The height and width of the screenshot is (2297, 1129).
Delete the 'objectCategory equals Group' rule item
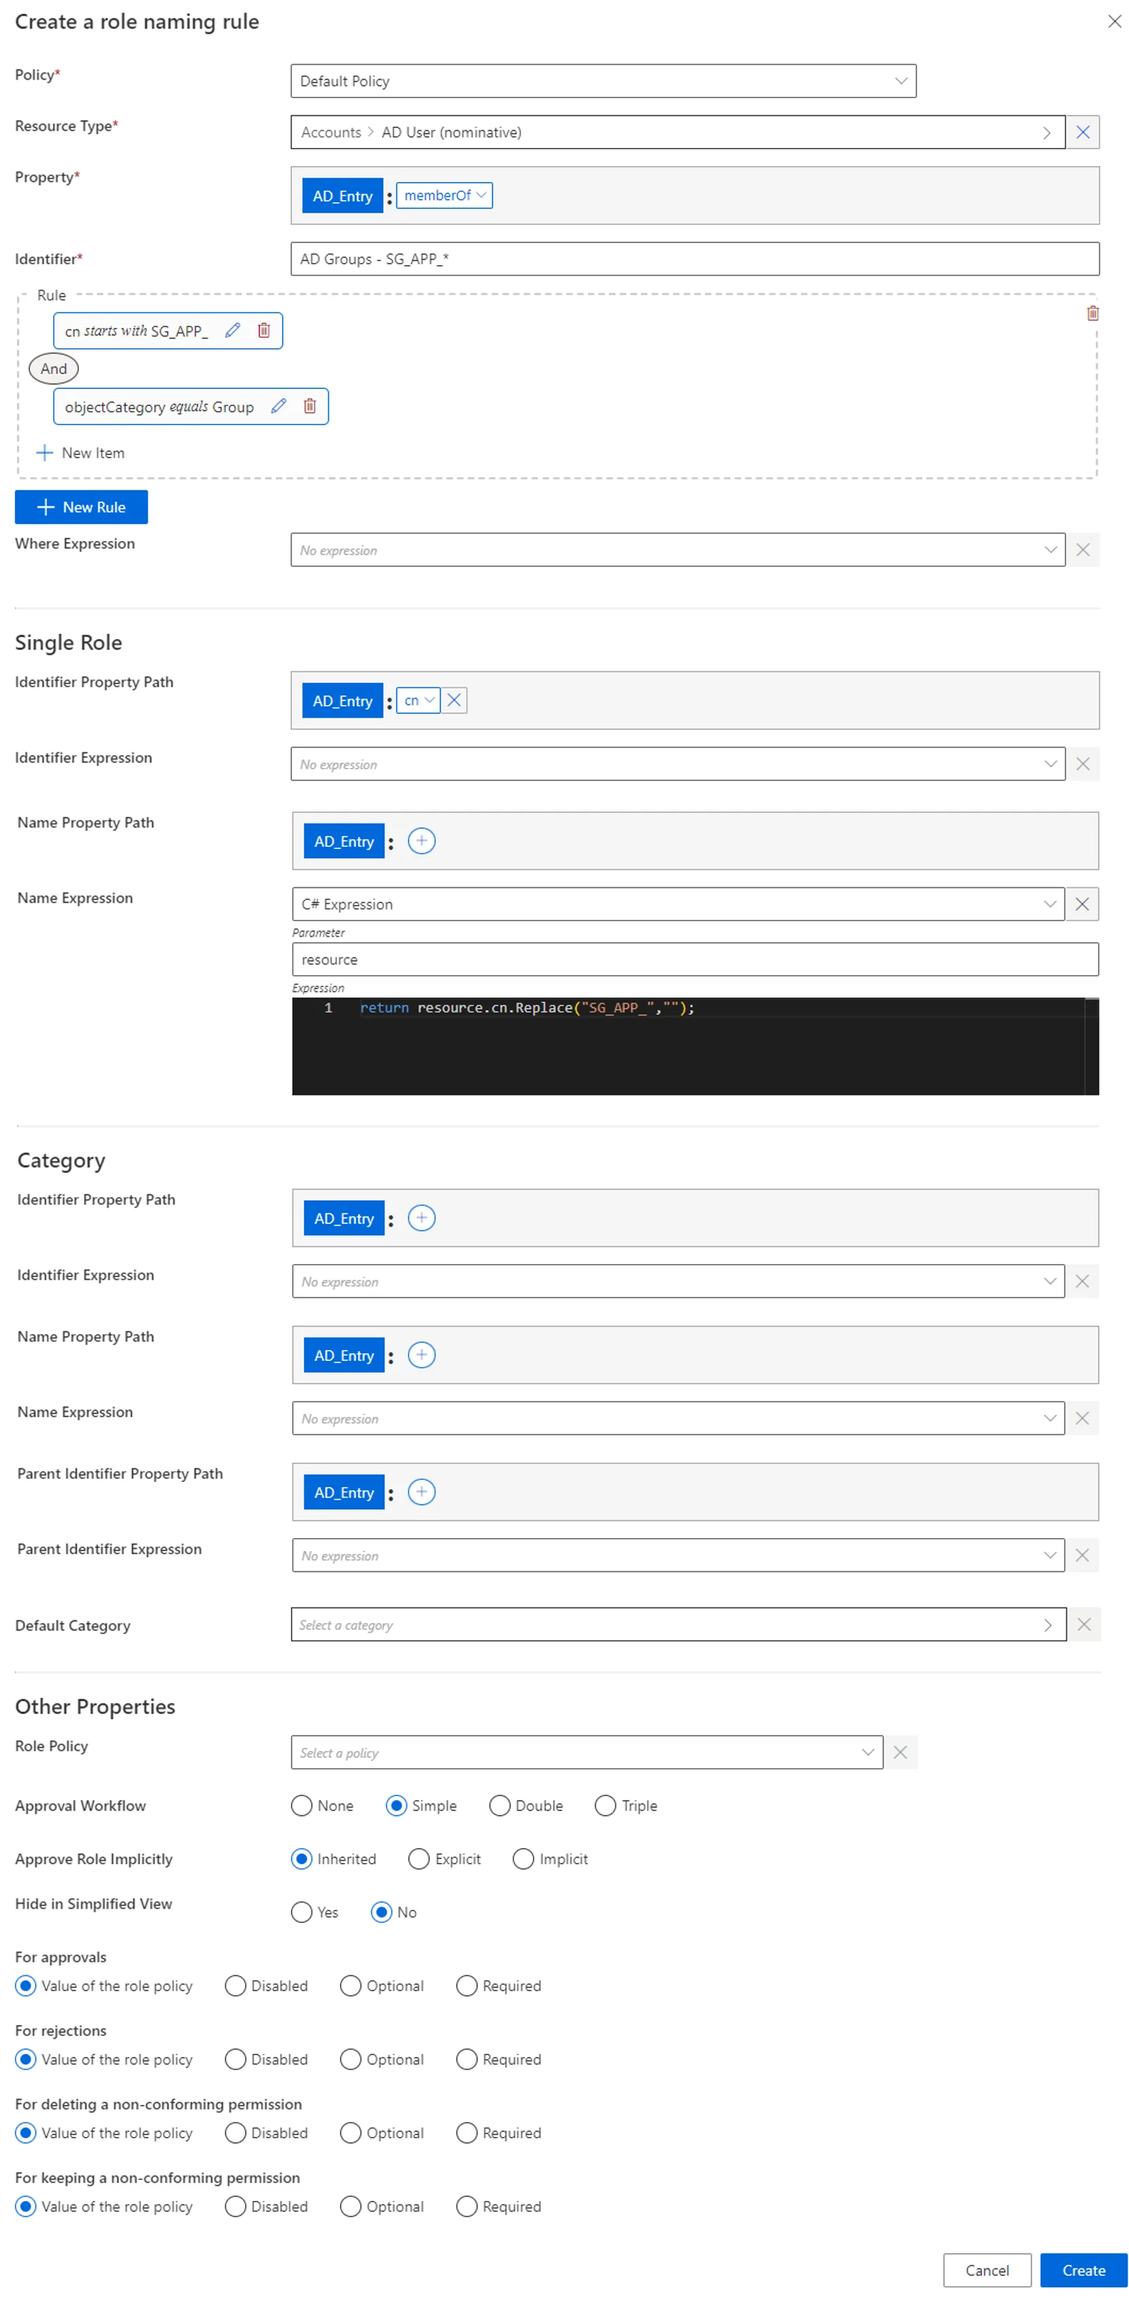tap(310, 407)
